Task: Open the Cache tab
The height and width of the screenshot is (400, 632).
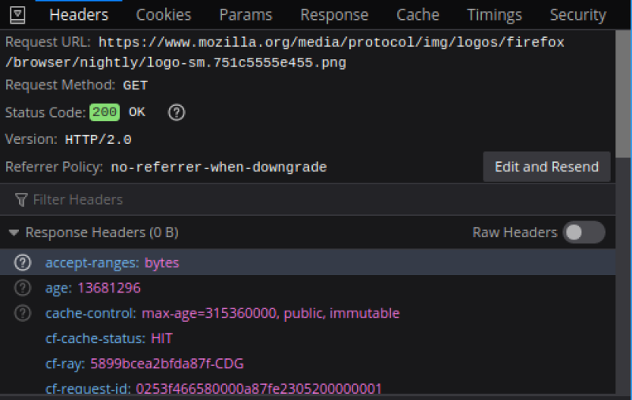Action: (x=418, y=15)
